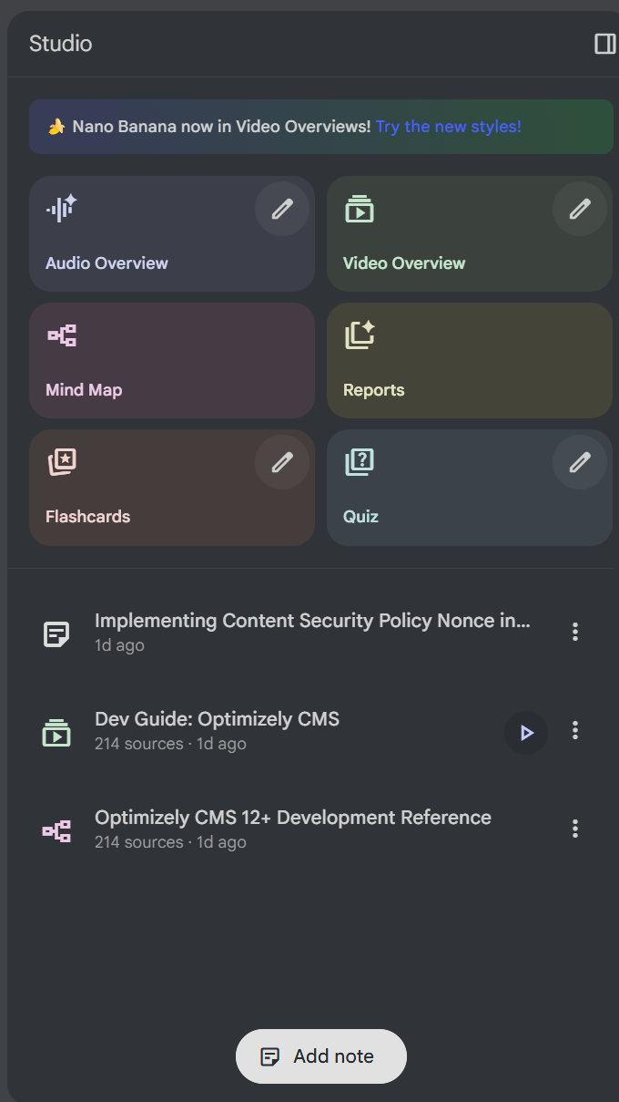Screen dimensions: 619x1102
Task: Click the Dev Guide video overview icon
Action: 56,733
